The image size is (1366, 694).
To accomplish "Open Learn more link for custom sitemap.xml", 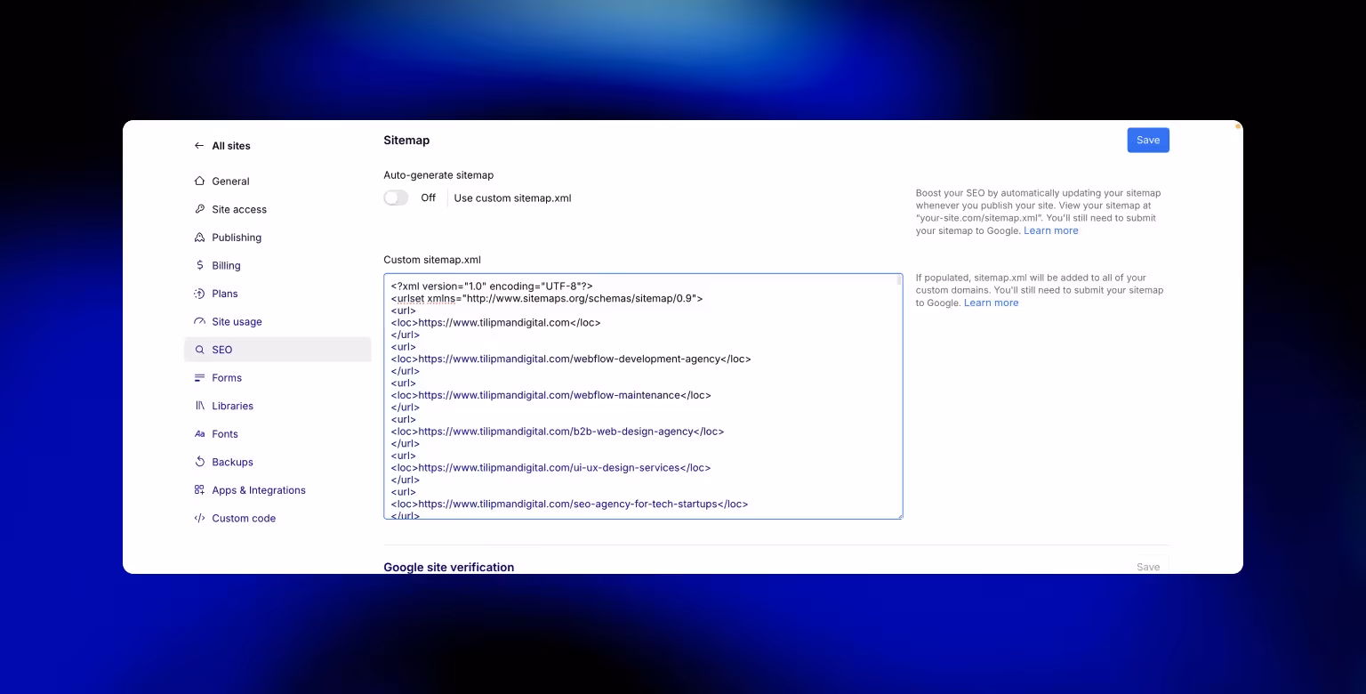I will (x=991, y=303).
